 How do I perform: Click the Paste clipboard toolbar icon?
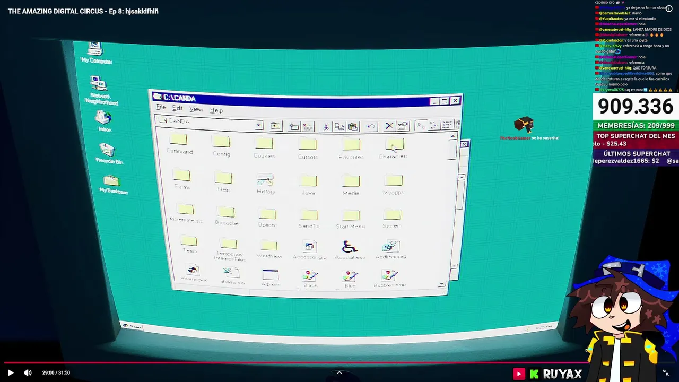pos(352,126)
